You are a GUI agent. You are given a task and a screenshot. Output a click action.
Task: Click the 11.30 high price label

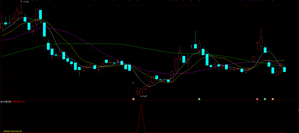tap(26, 2)
